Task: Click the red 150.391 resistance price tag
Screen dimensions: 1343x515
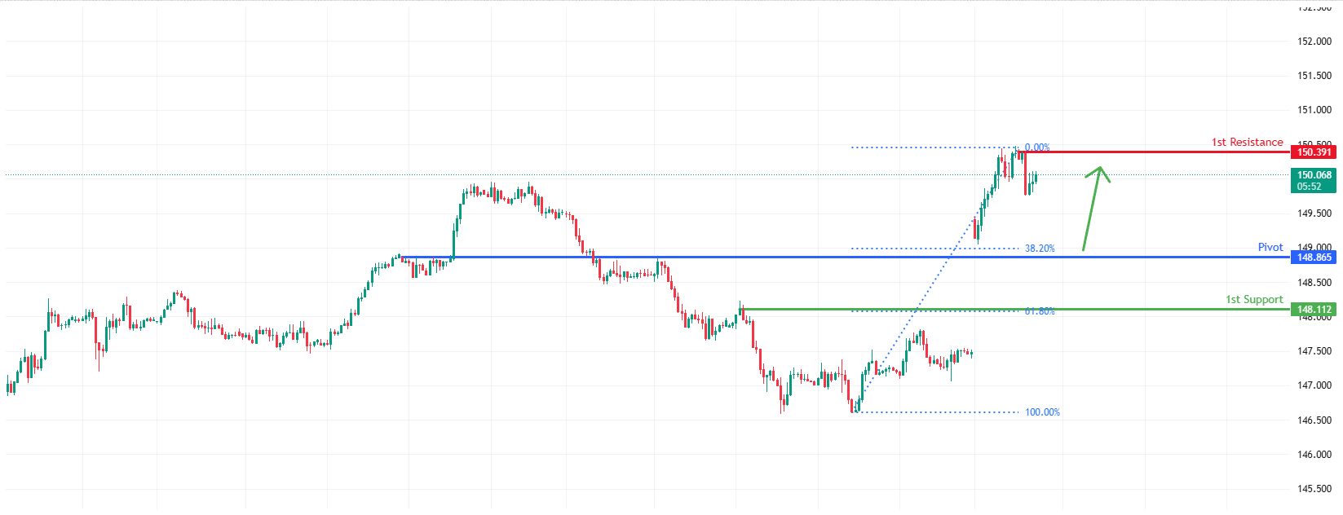Action: [1314, 152]
